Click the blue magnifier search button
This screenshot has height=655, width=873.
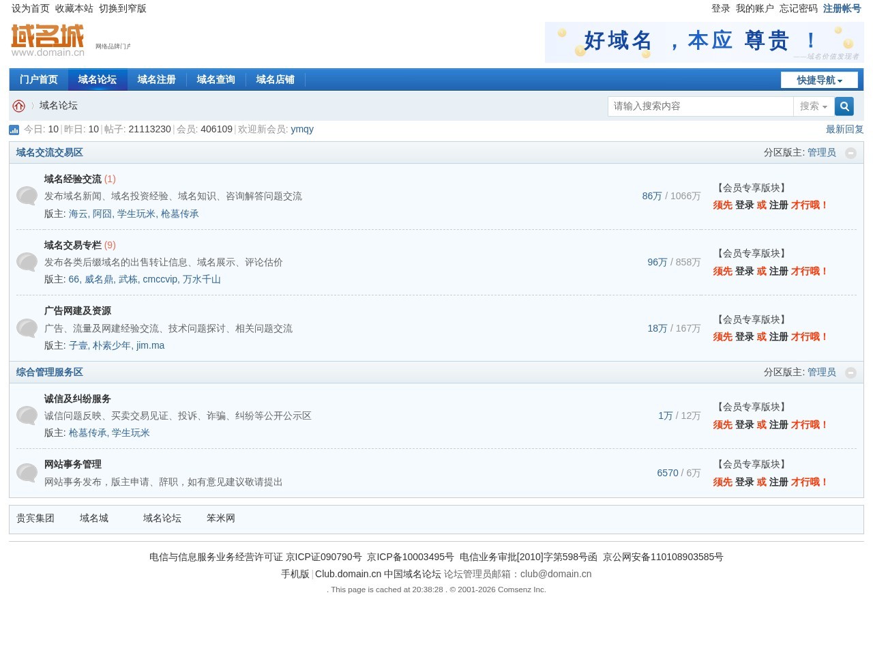tap(844, 106)
